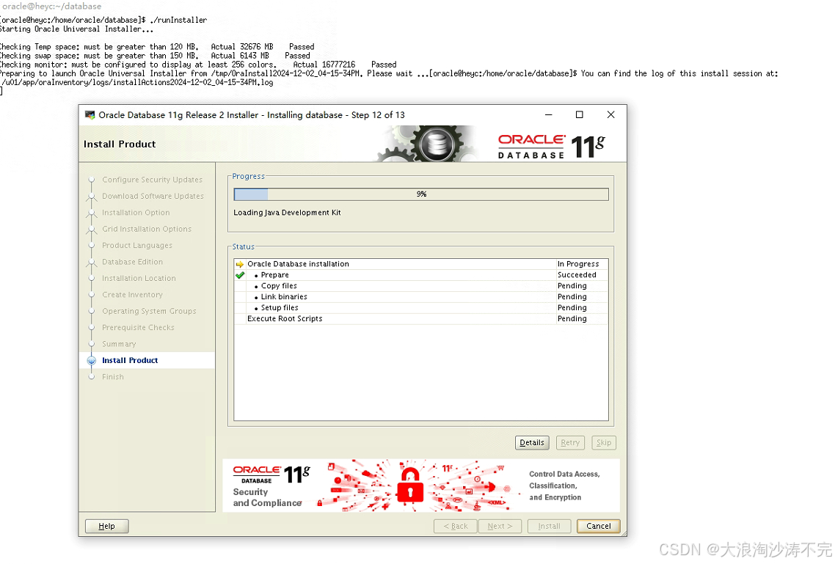
Task: Cancel the Oracle installation
Action: pos(598,526)
